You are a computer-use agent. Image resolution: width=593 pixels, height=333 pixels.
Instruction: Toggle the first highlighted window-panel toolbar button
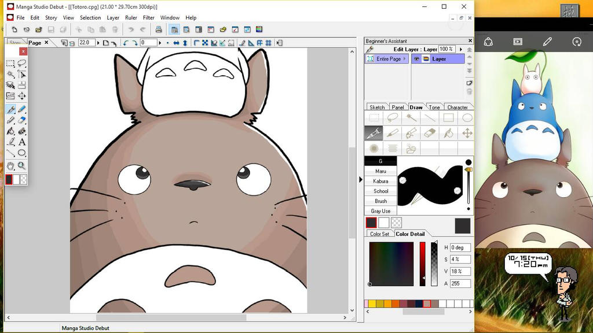(174, 29)
